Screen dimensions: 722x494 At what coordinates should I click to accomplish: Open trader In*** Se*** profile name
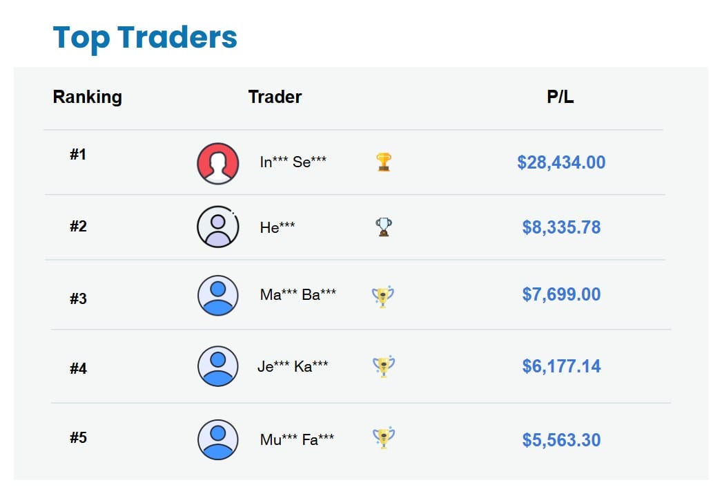point(293,162)
